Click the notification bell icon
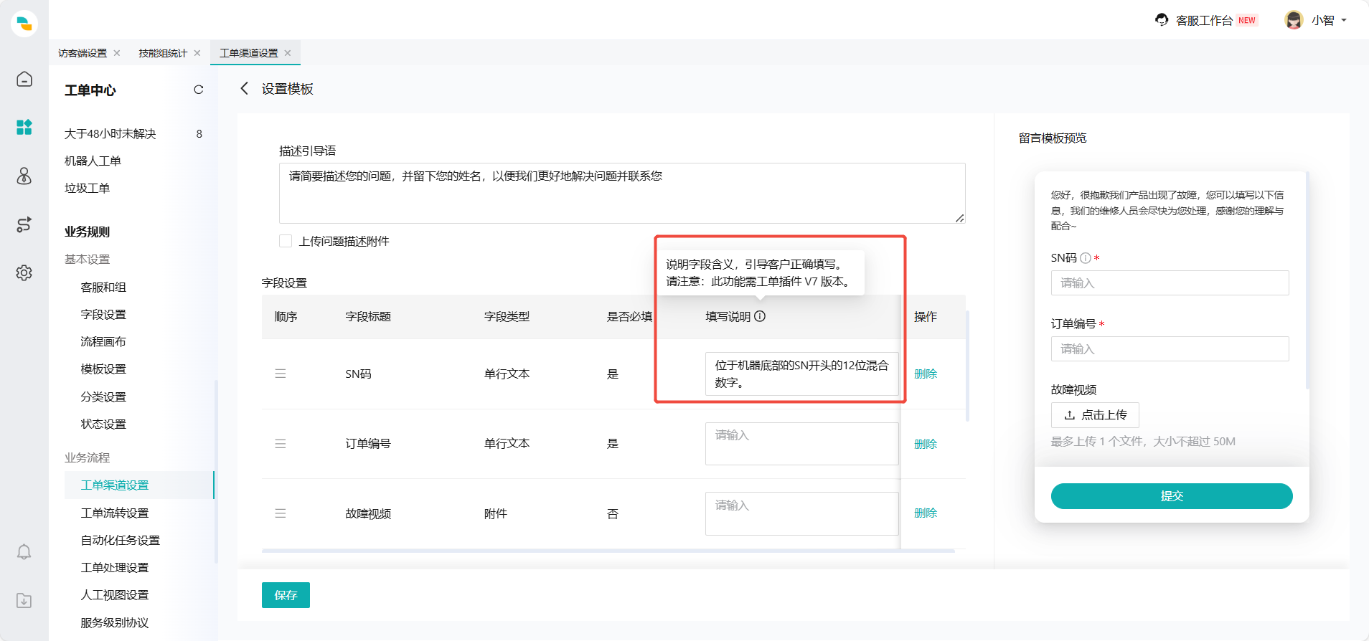The height and width of the screenshot is (641, 1369). 24,552
